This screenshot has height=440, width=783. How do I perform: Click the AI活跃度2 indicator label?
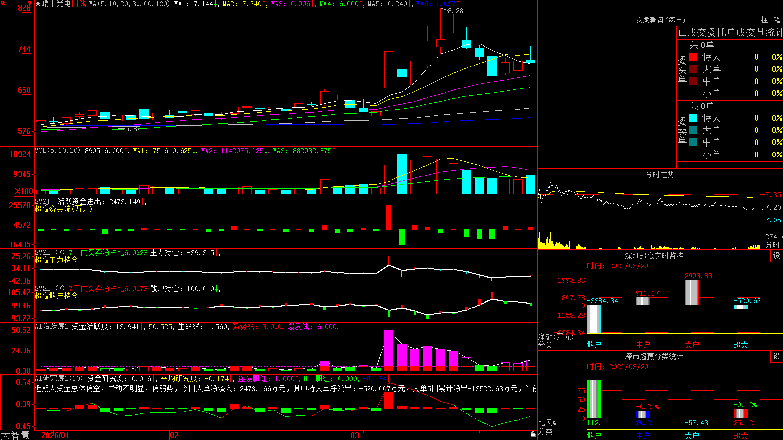pyautogui.click(x=52, y=326)
